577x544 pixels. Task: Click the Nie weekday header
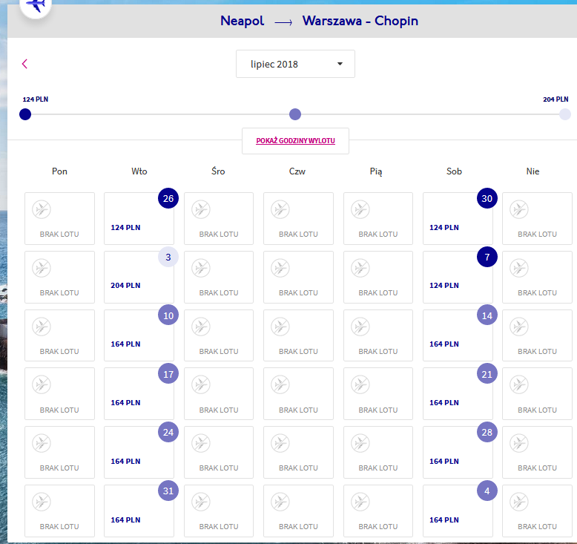point(533,171)
